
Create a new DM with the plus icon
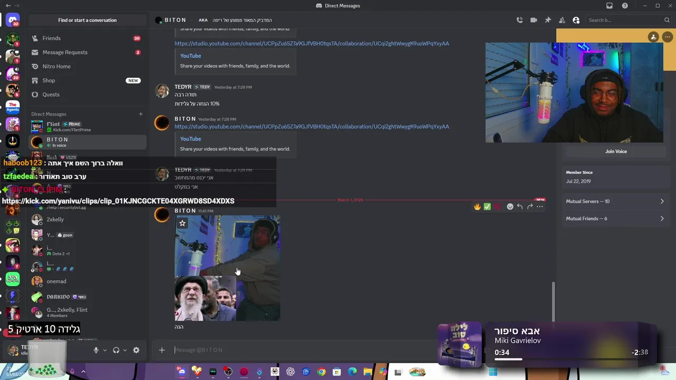[x=140, y=114]
